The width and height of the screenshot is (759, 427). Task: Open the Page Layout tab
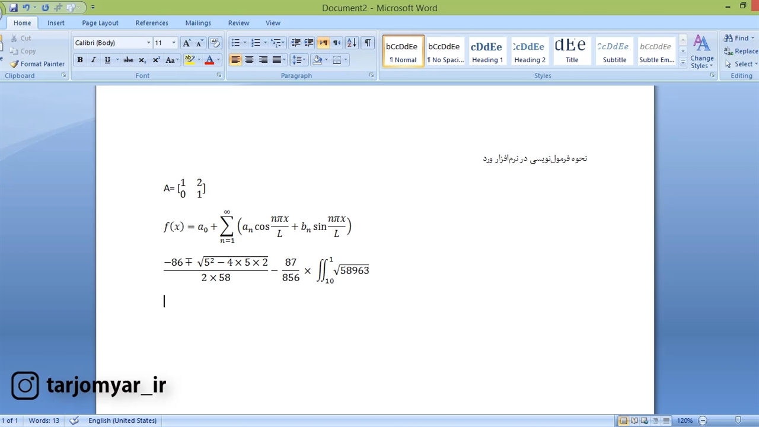[100, 23]
